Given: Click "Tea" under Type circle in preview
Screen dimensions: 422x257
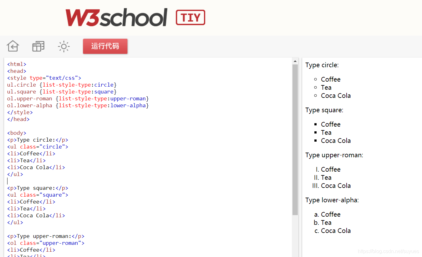Looking at the screenshot, I should point(326,88).
